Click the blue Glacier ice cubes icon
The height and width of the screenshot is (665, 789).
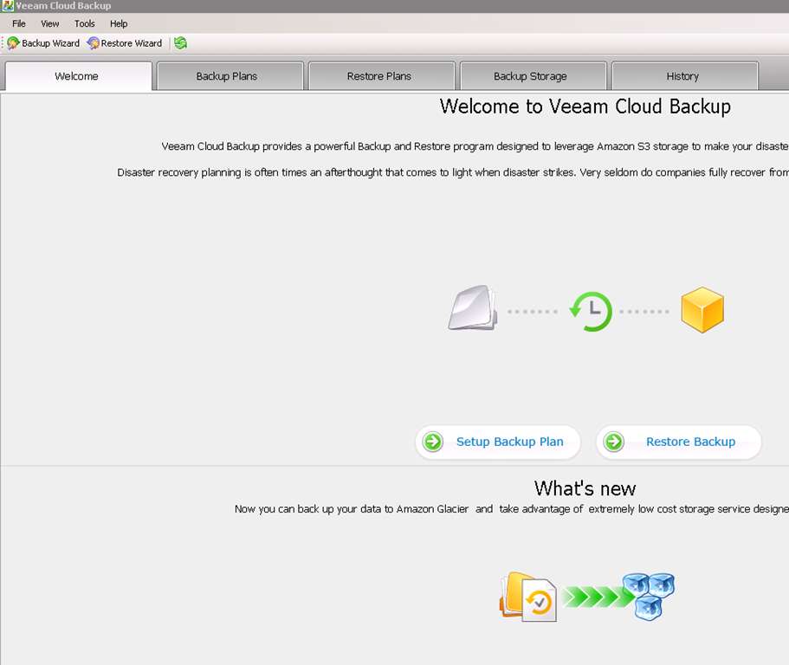[649, 595]
